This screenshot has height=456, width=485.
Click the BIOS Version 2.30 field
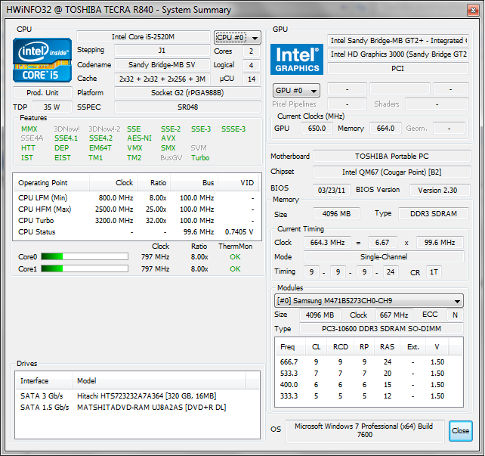click(x=440, y=190)
